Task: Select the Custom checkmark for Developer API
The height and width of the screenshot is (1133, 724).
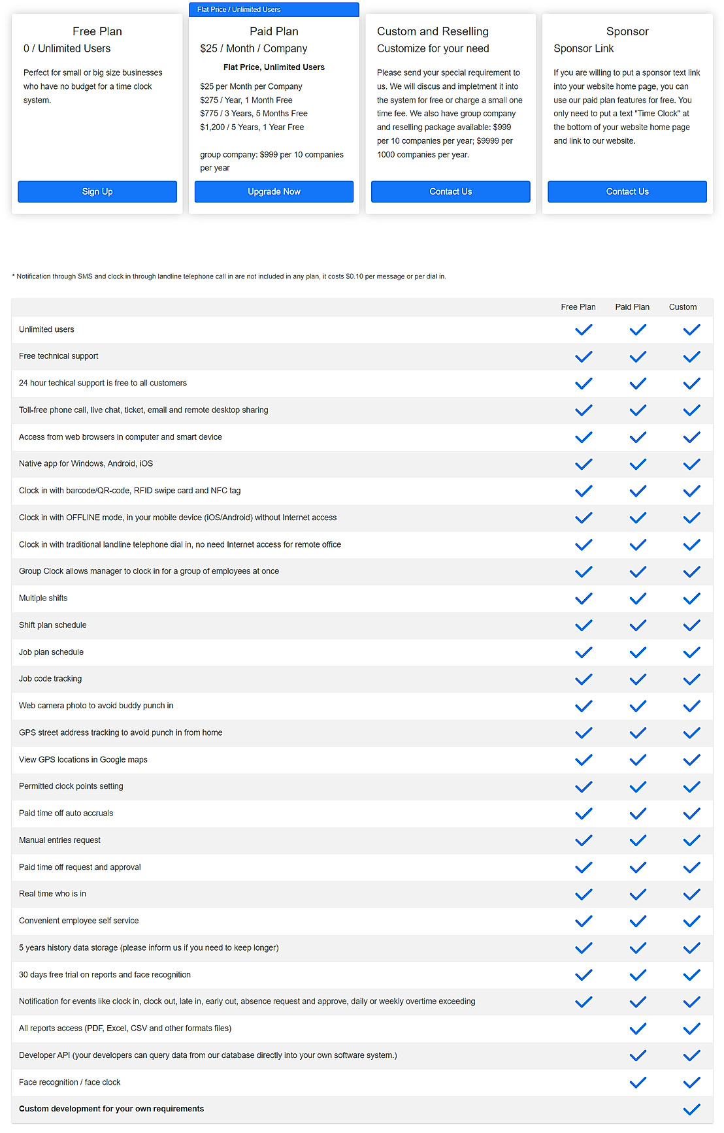Action: click(691, 1055)
